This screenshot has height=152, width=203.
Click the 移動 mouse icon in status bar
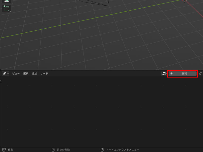4,149
